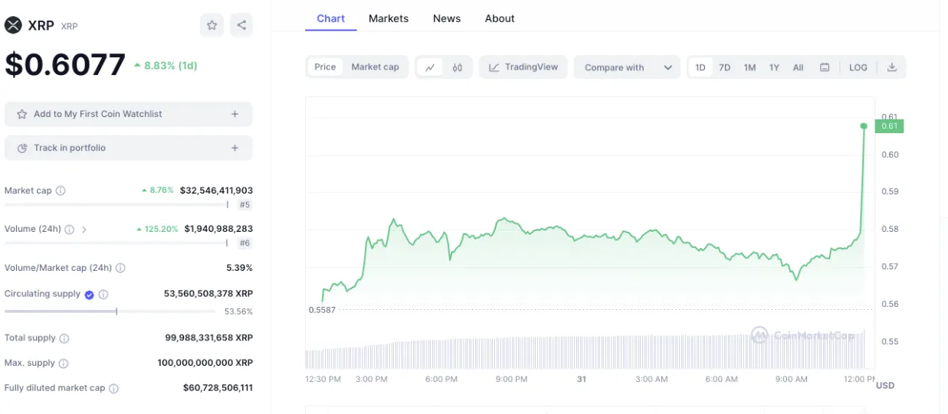Screen dimensions: 948x414
Task: Click the #6 volume rank badge
Action: (244, 243)
